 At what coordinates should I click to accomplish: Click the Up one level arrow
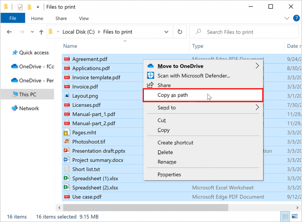click(41, 32)
